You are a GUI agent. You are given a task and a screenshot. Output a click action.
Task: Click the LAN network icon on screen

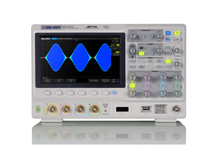point(113,82)
